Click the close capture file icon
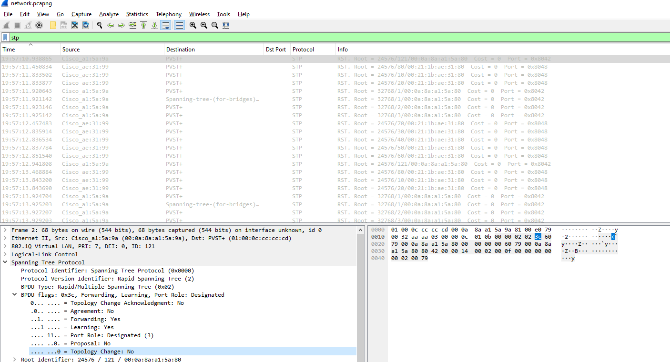 [x=75, y=25]
